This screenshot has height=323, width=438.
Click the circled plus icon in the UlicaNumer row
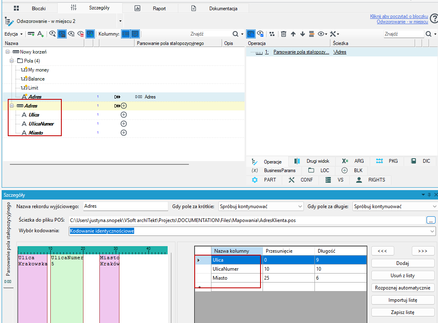point(124,123)
